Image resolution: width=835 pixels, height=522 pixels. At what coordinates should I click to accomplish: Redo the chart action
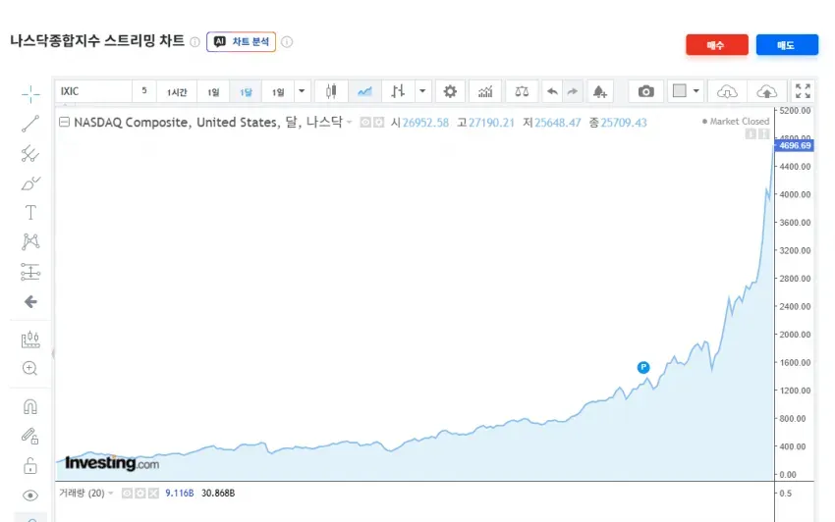point(573,91)
